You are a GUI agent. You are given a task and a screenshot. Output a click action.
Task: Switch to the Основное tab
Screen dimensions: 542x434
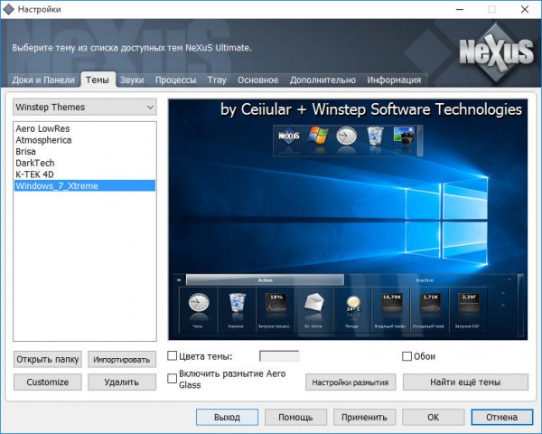coord(257,80)
